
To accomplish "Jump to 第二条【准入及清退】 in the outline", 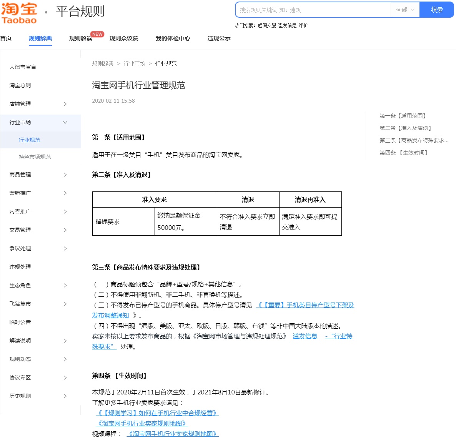I will click(x=405, y=128).
